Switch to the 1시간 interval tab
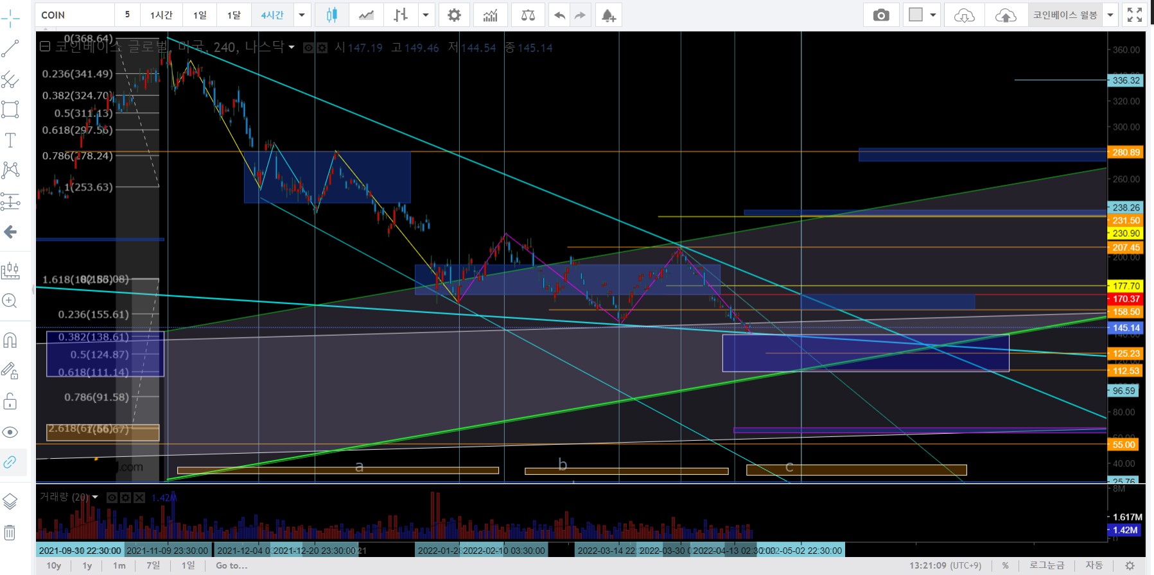 tap(161, 15)
